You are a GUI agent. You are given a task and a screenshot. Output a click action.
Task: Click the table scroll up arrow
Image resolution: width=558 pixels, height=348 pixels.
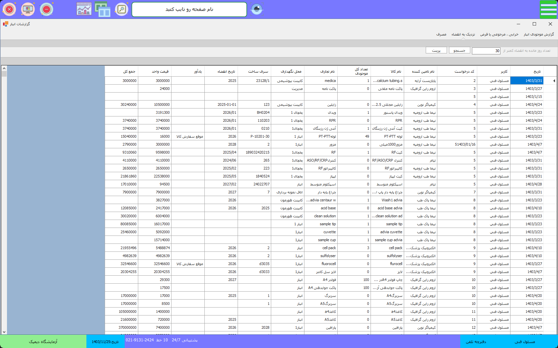click(x=4, y=68)
